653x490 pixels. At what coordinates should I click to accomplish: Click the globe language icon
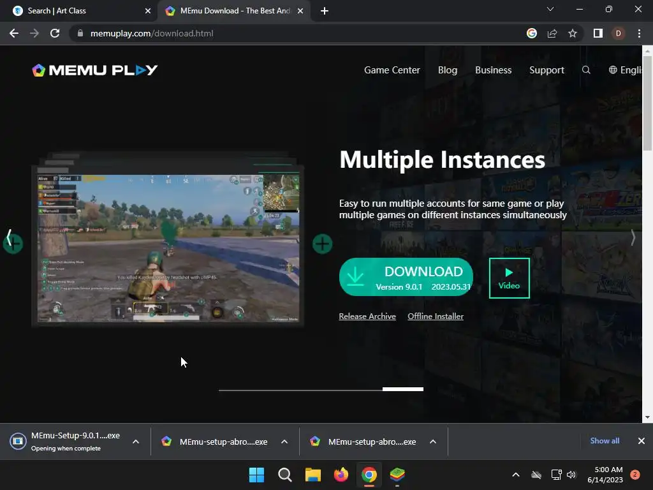click(x=613, y=70)
